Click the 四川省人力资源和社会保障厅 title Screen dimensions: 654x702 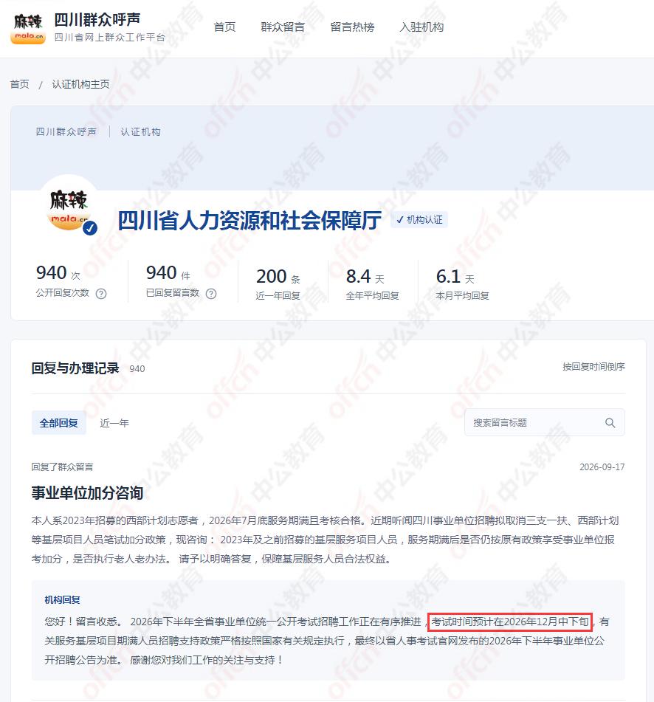click(x=249, y=220)
